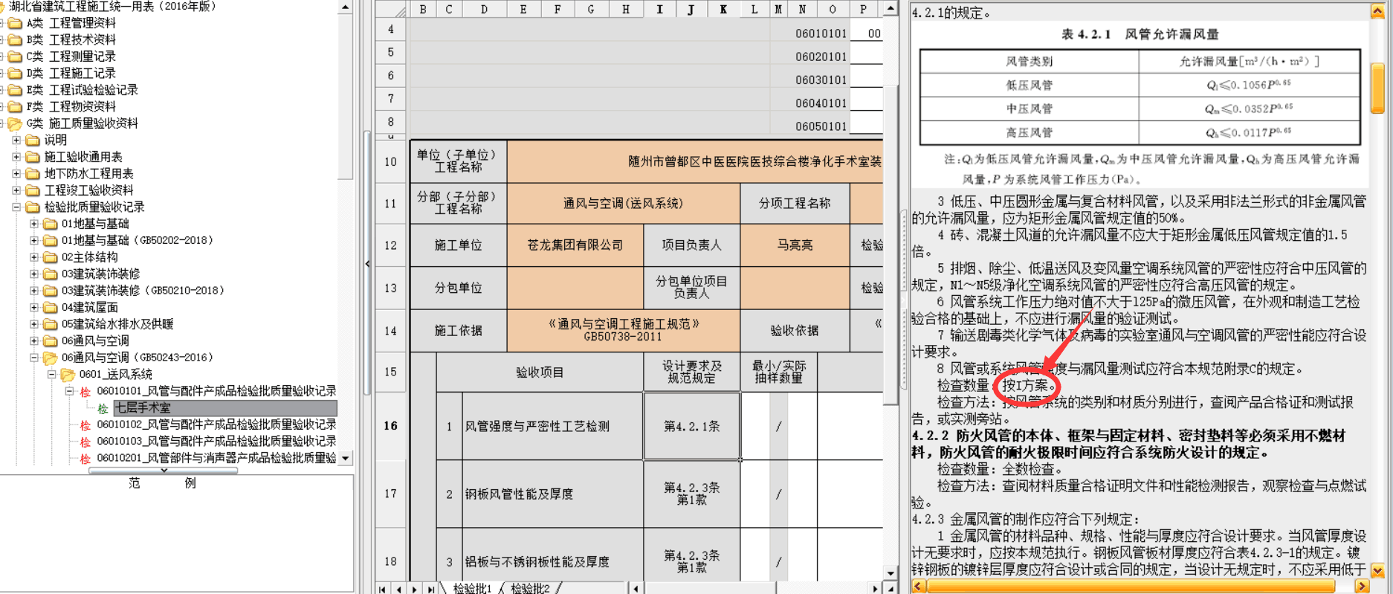The height and width of the screenshot is (594, 1393).
Task: Expand 01地基与基础（GB50202-2018） node
Action: click(x=34, y=240)
